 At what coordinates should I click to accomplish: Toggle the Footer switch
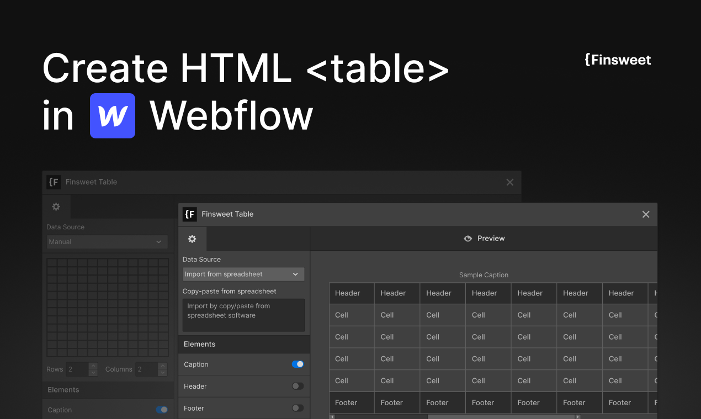[x=298, y=408]
